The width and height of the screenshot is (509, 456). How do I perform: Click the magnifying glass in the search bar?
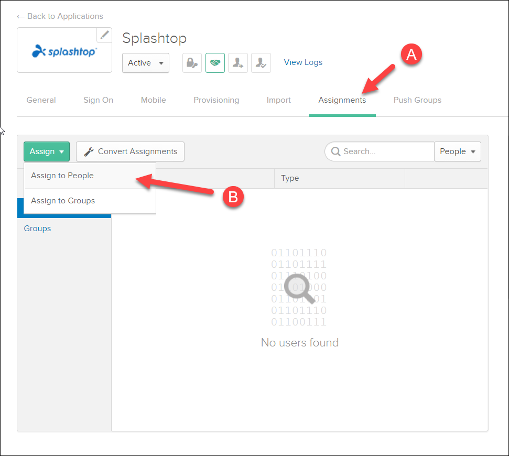(335, 151)
